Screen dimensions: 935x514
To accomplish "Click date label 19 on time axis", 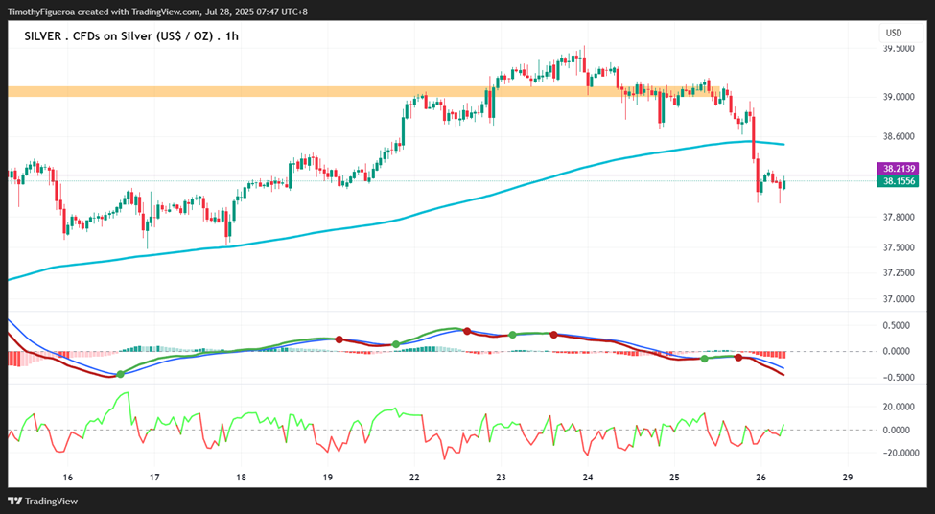I will click(x=327, y=477).
